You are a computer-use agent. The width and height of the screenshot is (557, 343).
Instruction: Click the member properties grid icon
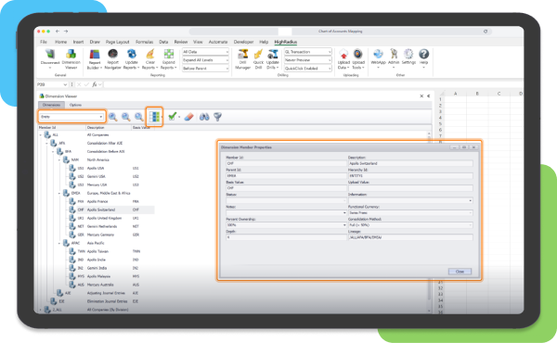click(x=154, y=117)
